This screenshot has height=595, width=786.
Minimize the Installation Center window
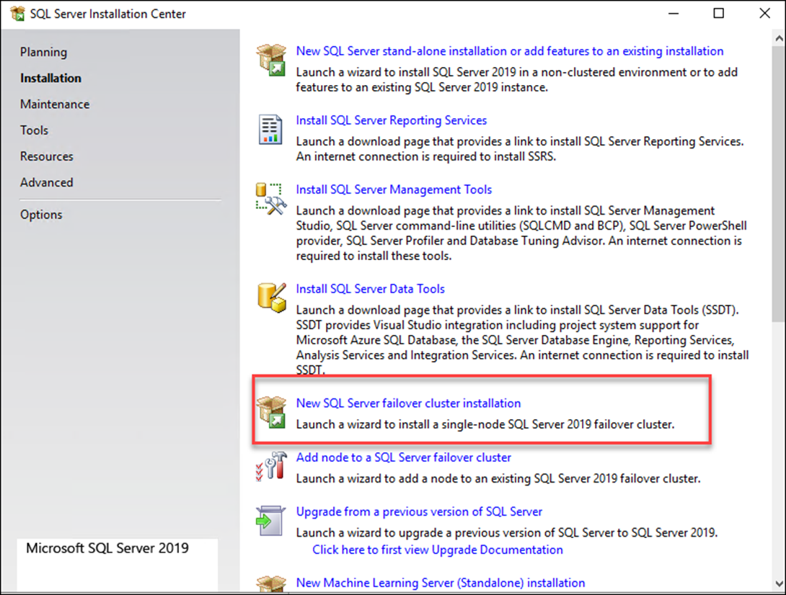(674, 13)
